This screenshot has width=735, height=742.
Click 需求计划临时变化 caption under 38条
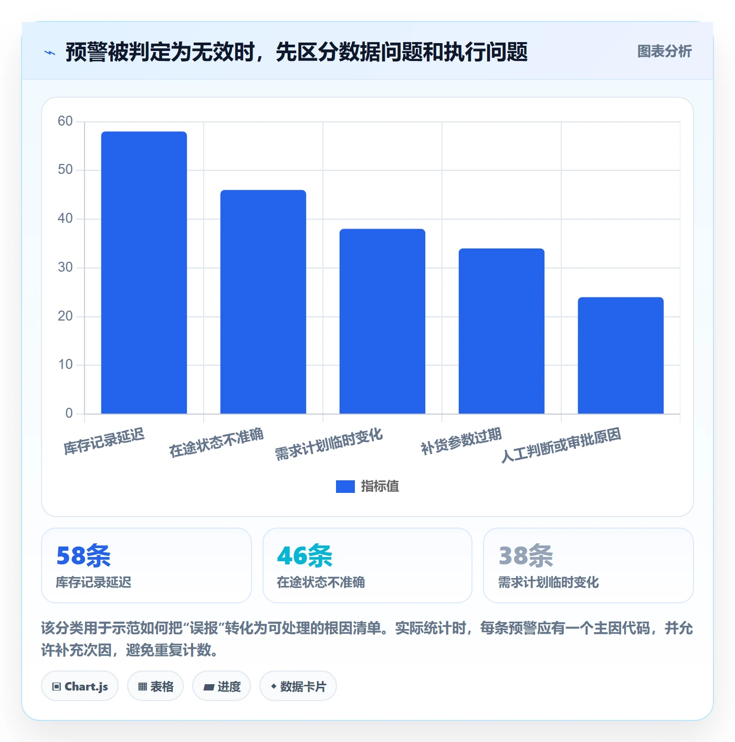[x=548, y=582]
